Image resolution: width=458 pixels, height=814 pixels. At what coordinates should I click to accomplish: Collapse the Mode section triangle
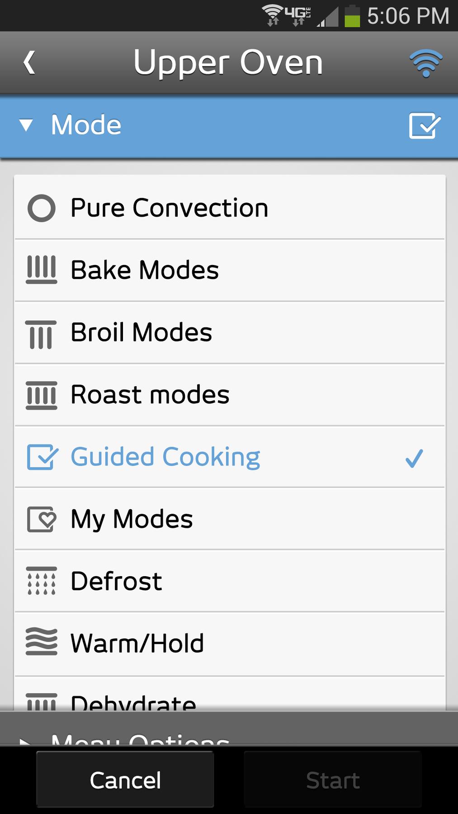coord(26,125)
